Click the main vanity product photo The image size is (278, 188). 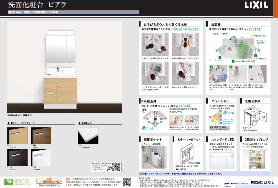point(64,66)
